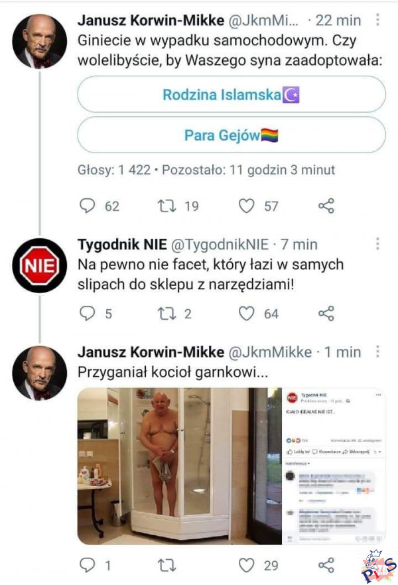
Task: Open more options on the last tweet
Action: (377, 351)
